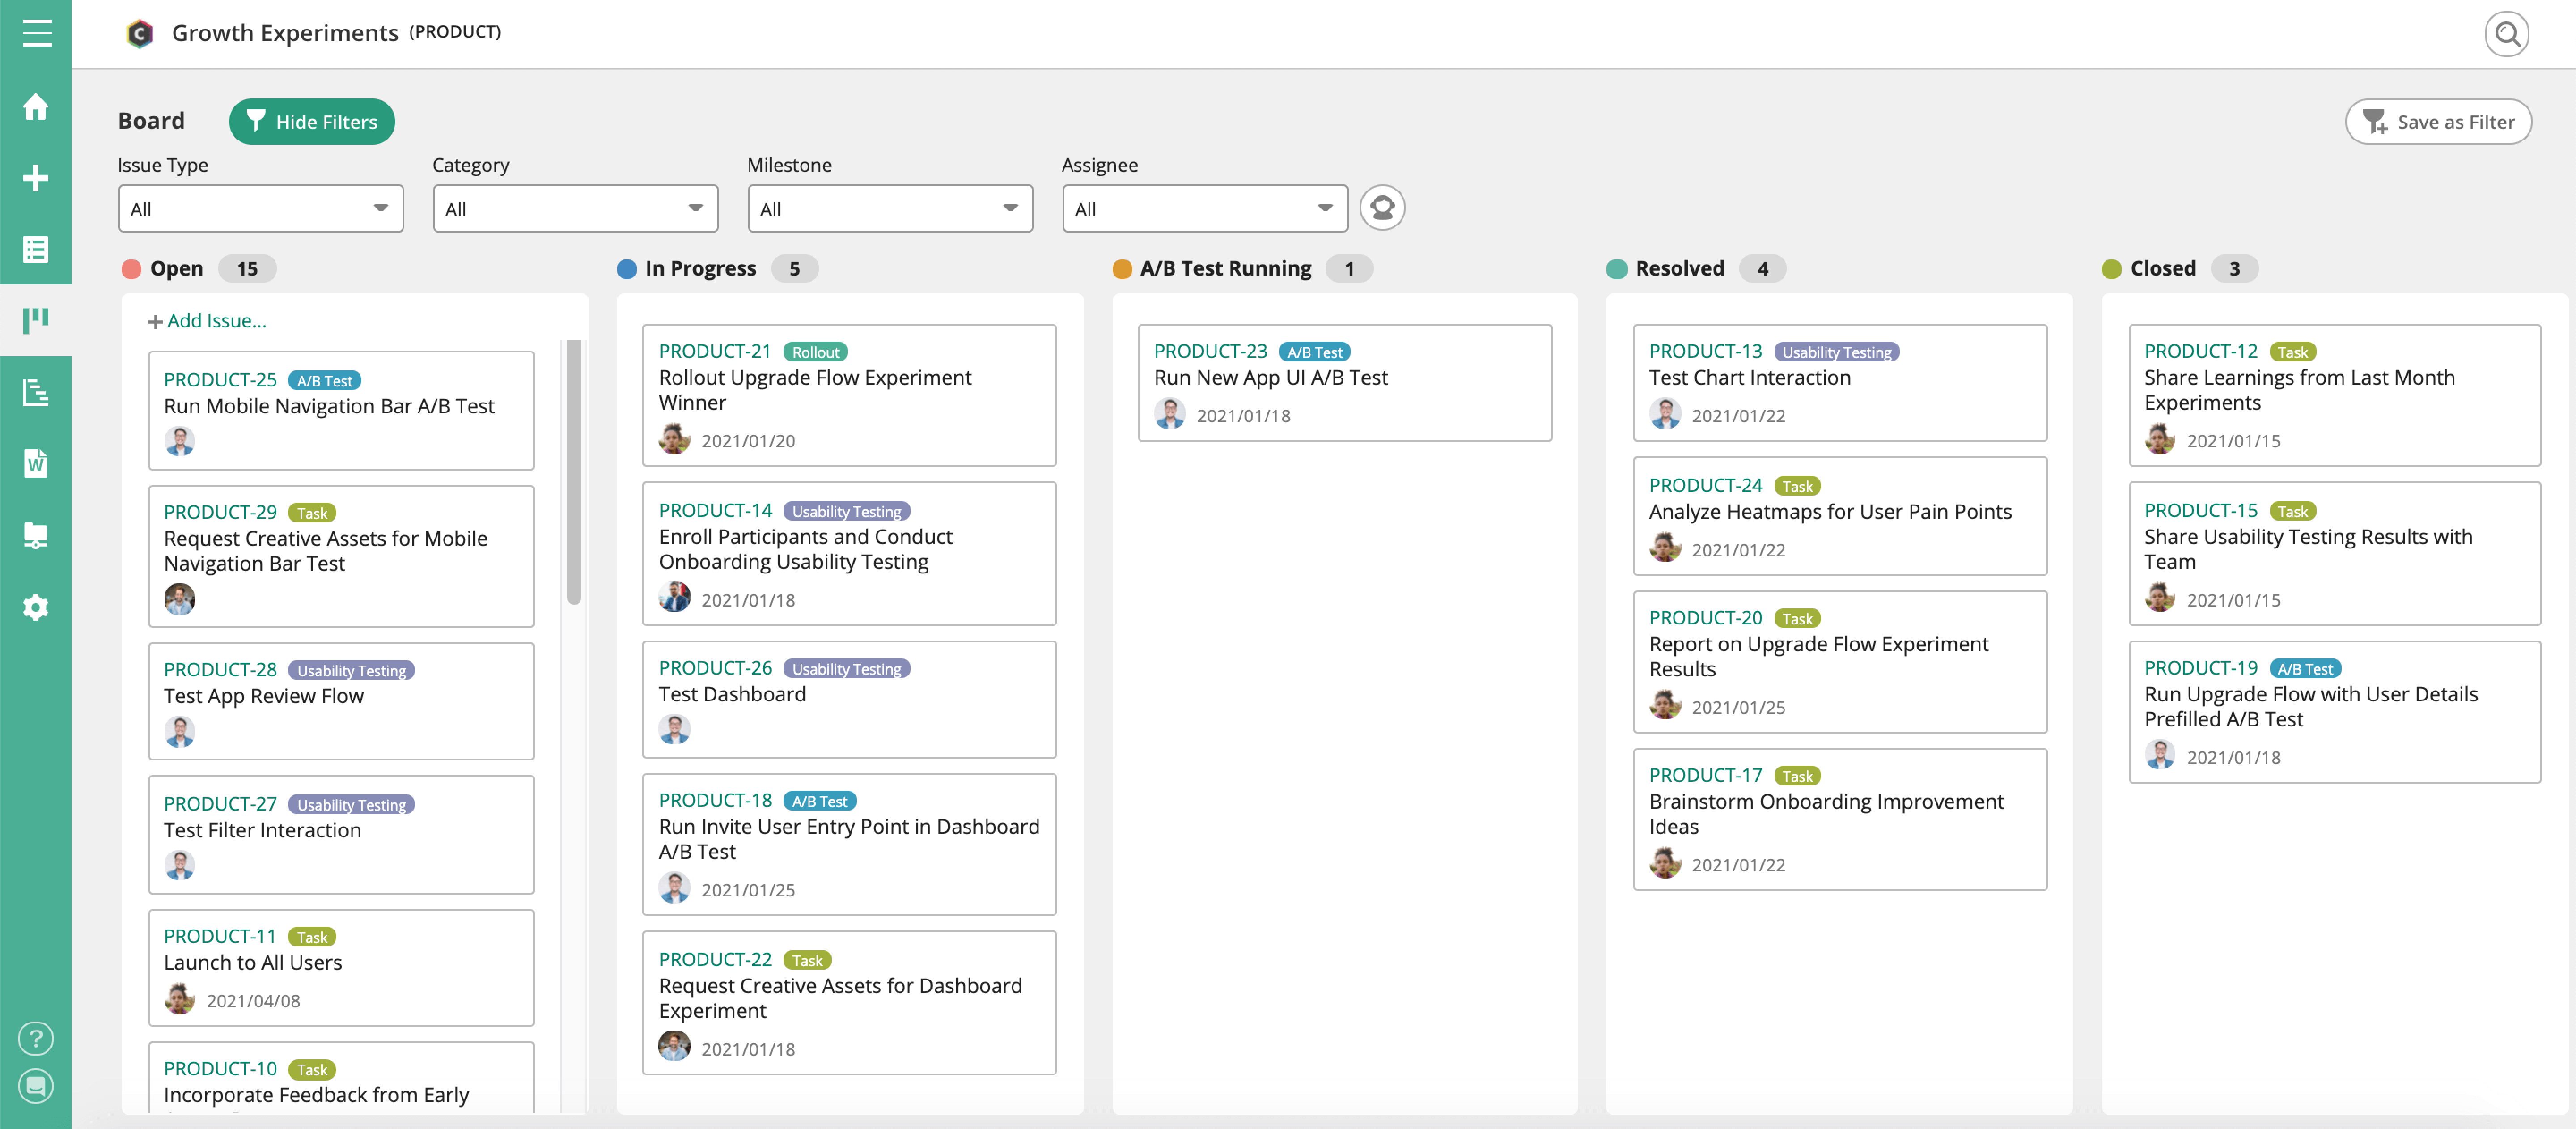Open the Milestone filter dropdown
The height and width of the screenshot is (1129, 2576).
[x=889, y=209]
